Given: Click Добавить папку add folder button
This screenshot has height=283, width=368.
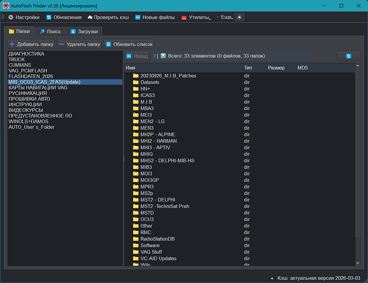Looking at the screenshot, I should [x=31, y=44].
